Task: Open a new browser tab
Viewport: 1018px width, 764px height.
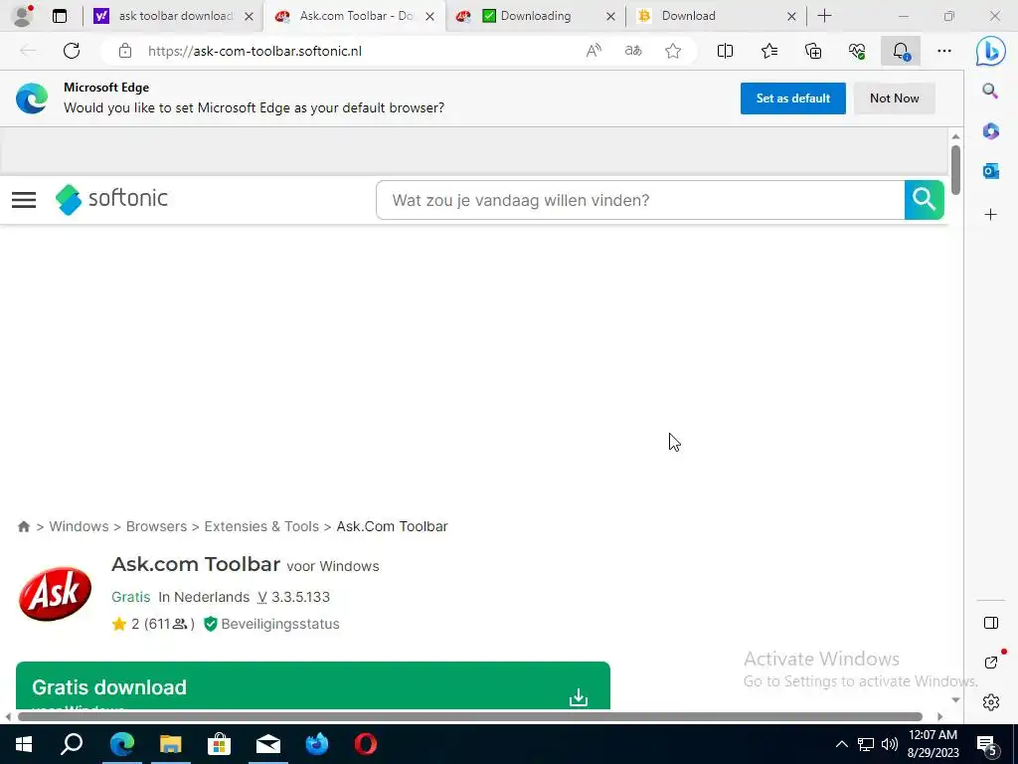Action: (x=824, y=16)
